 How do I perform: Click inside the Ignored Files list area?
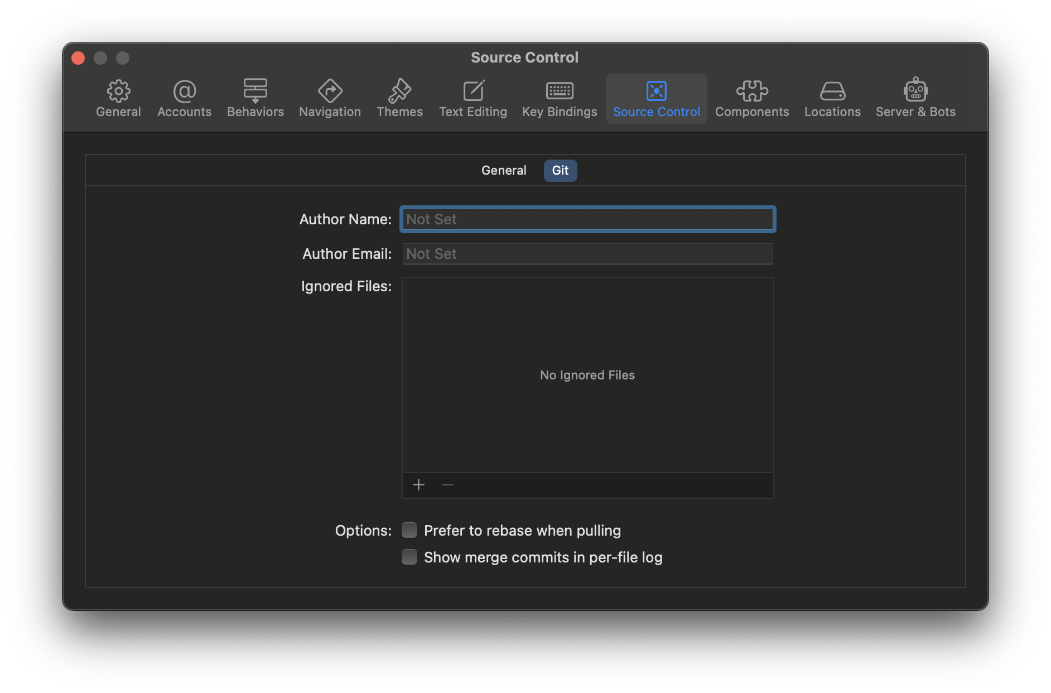coord(587,375)
